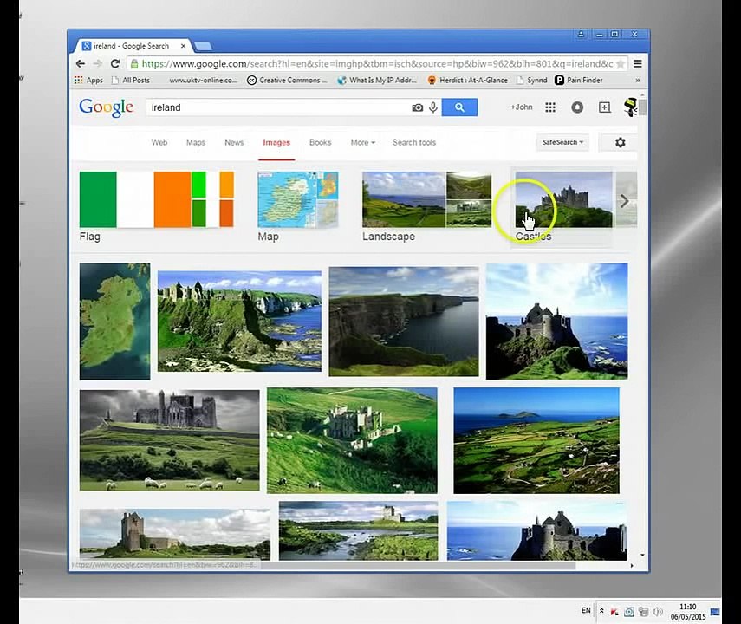
Task: Click the network tray icon
Action: pos(643,612)
